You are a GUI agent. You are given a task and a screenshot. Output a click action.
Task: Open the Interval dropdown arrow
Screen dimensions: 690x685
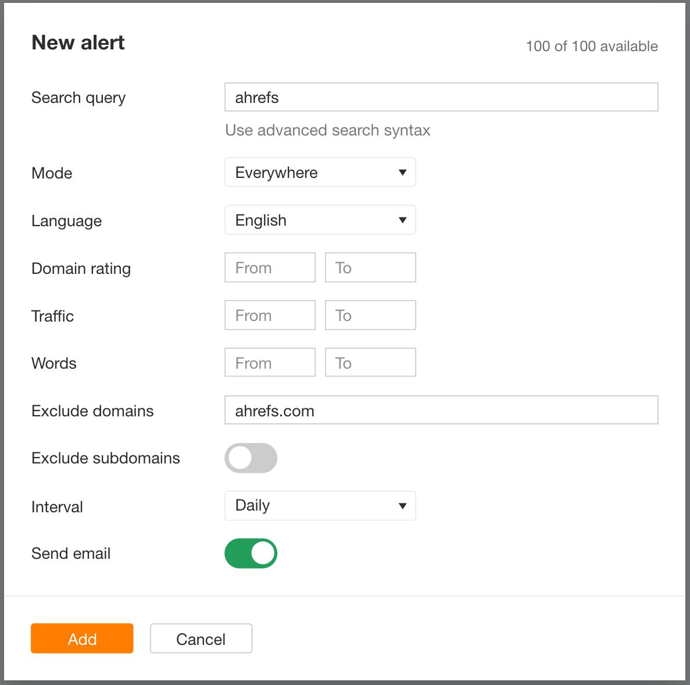[x=403, y=505]
